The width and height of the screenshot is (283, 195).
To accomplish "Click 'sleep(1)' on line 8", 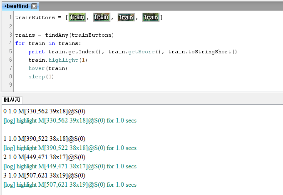I will click(x=41, y=77).
